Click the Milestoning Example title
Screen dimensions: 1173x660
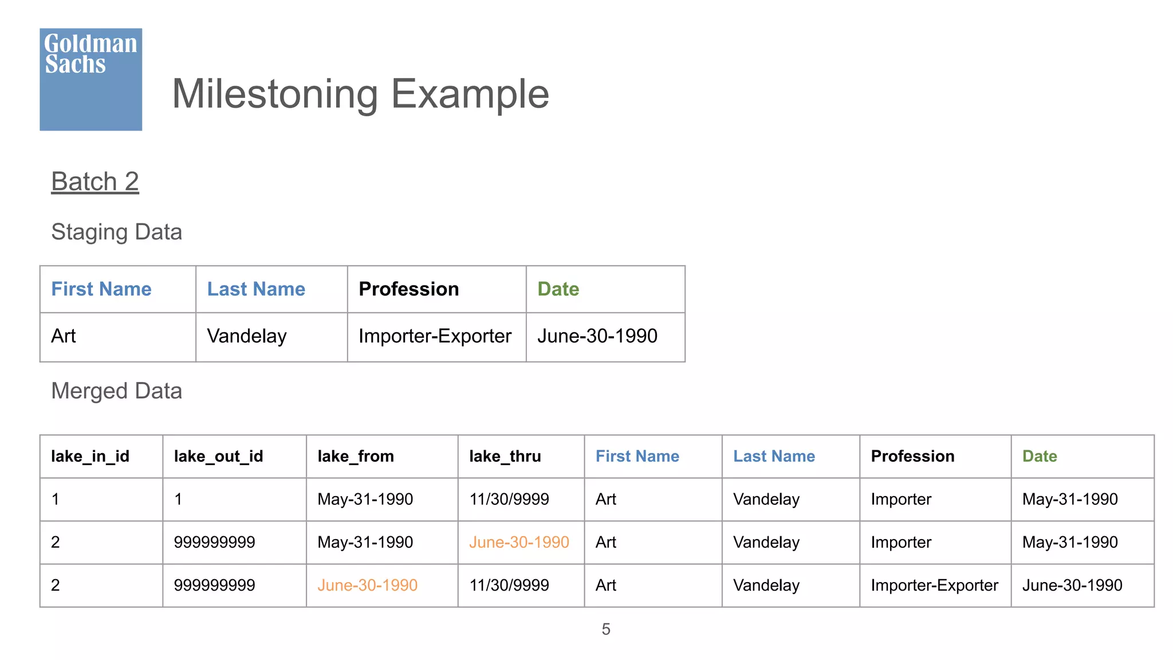(360, 94)
